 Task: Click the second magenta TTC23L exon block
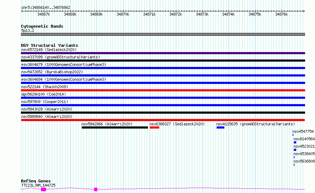click(x=96, y=189)
